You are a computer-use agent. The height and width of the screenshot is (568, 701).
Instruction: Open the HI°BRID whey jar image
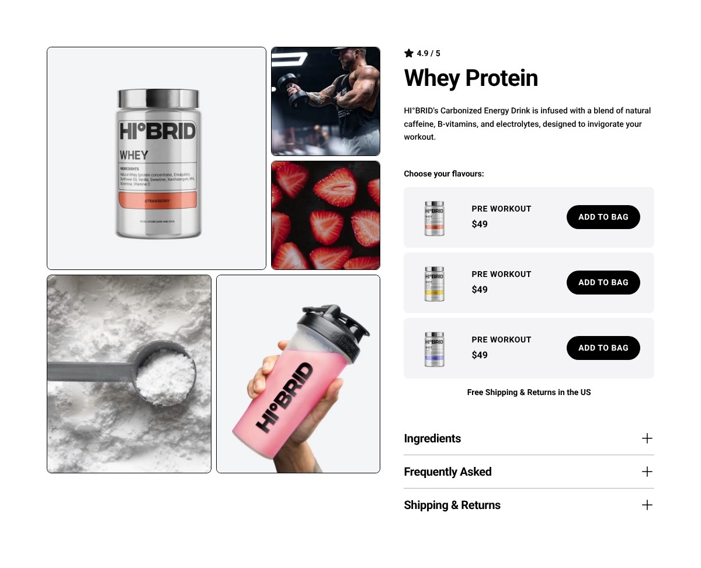(157, 158)
